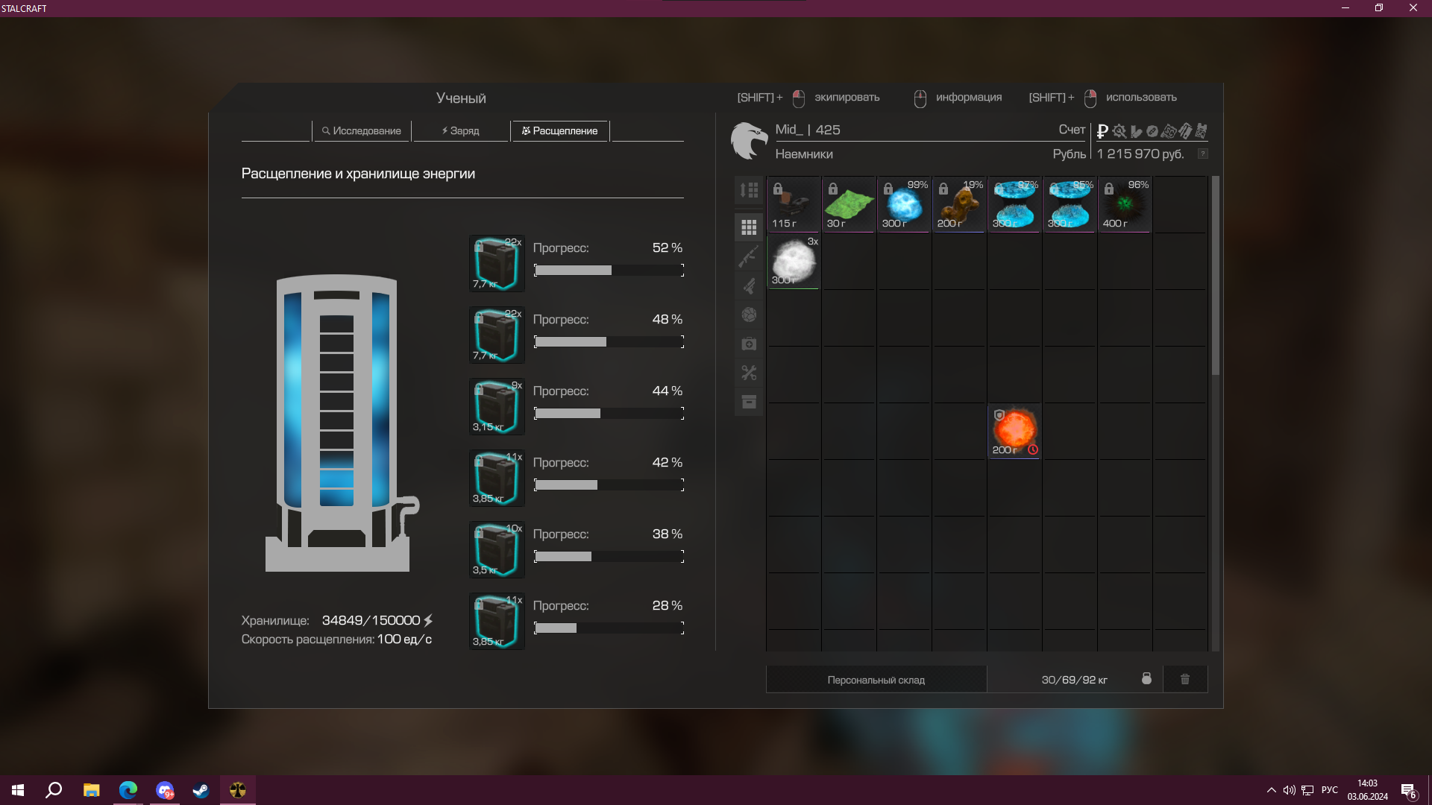Select the ruble currency icon
Image resolution: width=1432 pixels, height=805 pixels.
pyautogui.click(x=1102, y=131)
